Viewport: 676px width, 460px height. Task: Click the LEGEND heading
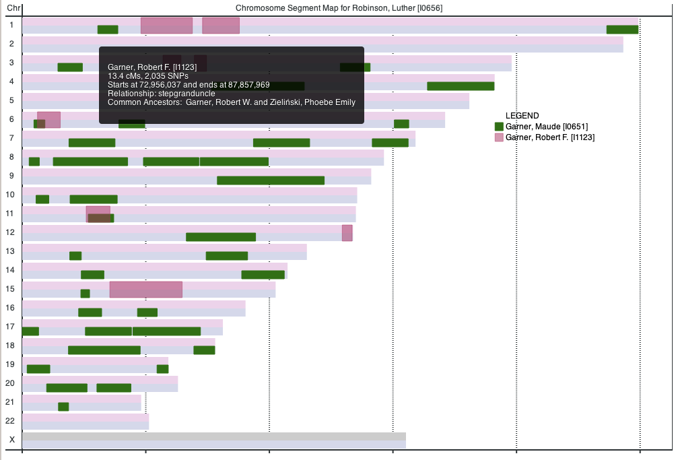coord(522,116)
